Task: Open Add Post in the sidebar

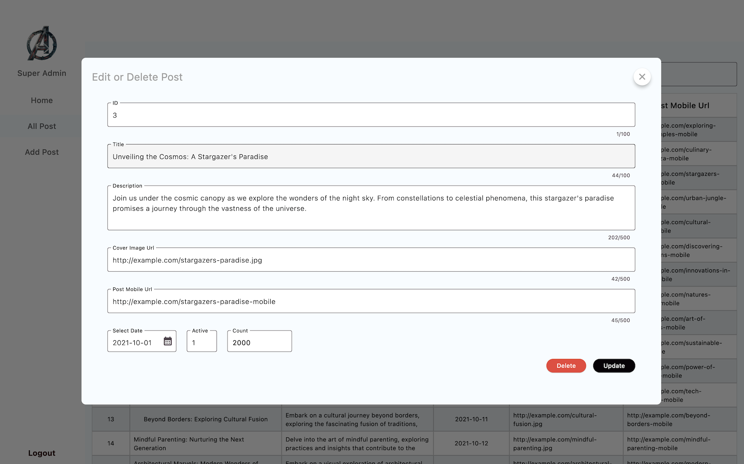Action: pyautogui.click(x=42, y=152)
